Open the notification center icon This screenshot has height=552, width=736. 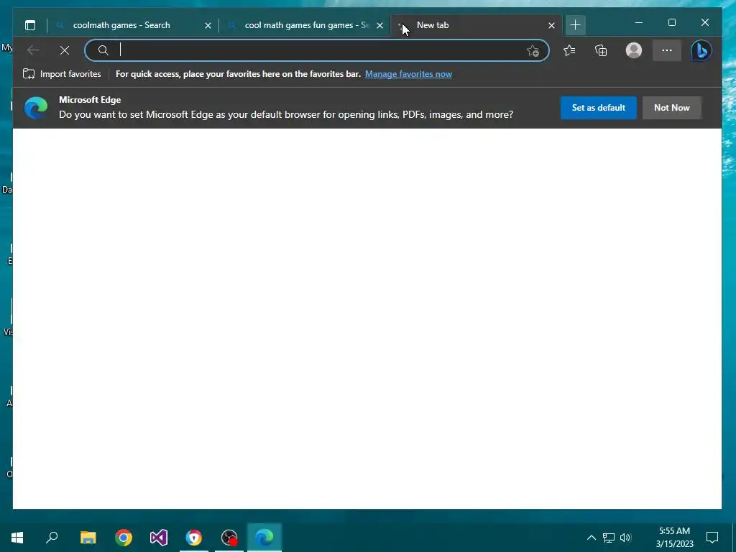click(712, 538)
